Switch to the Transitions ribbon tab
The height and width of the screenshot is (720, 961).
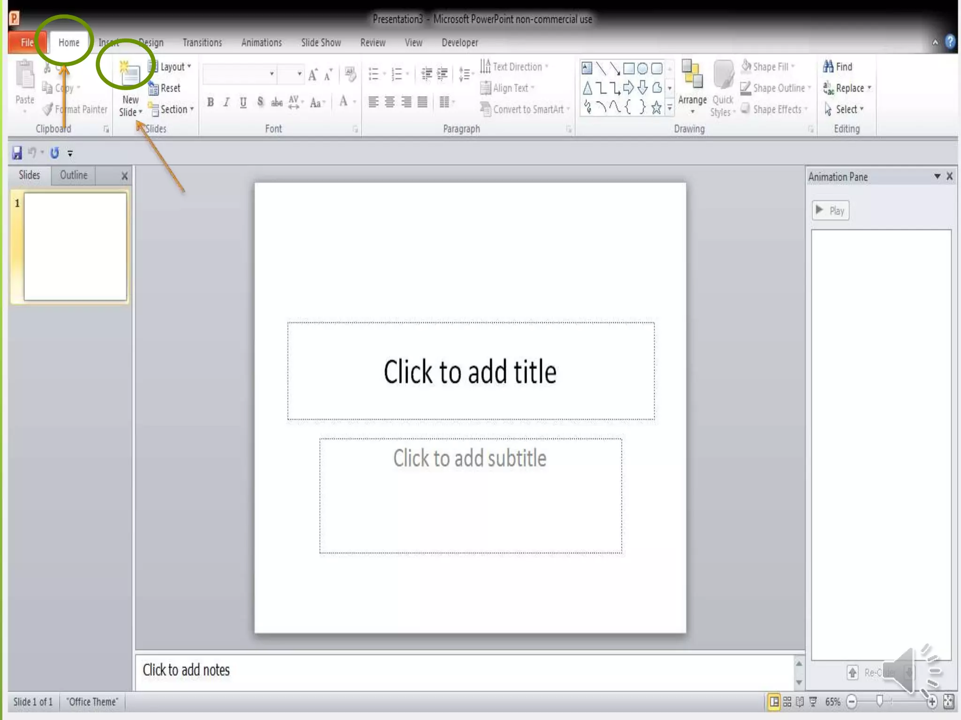(x=202, y=43)
